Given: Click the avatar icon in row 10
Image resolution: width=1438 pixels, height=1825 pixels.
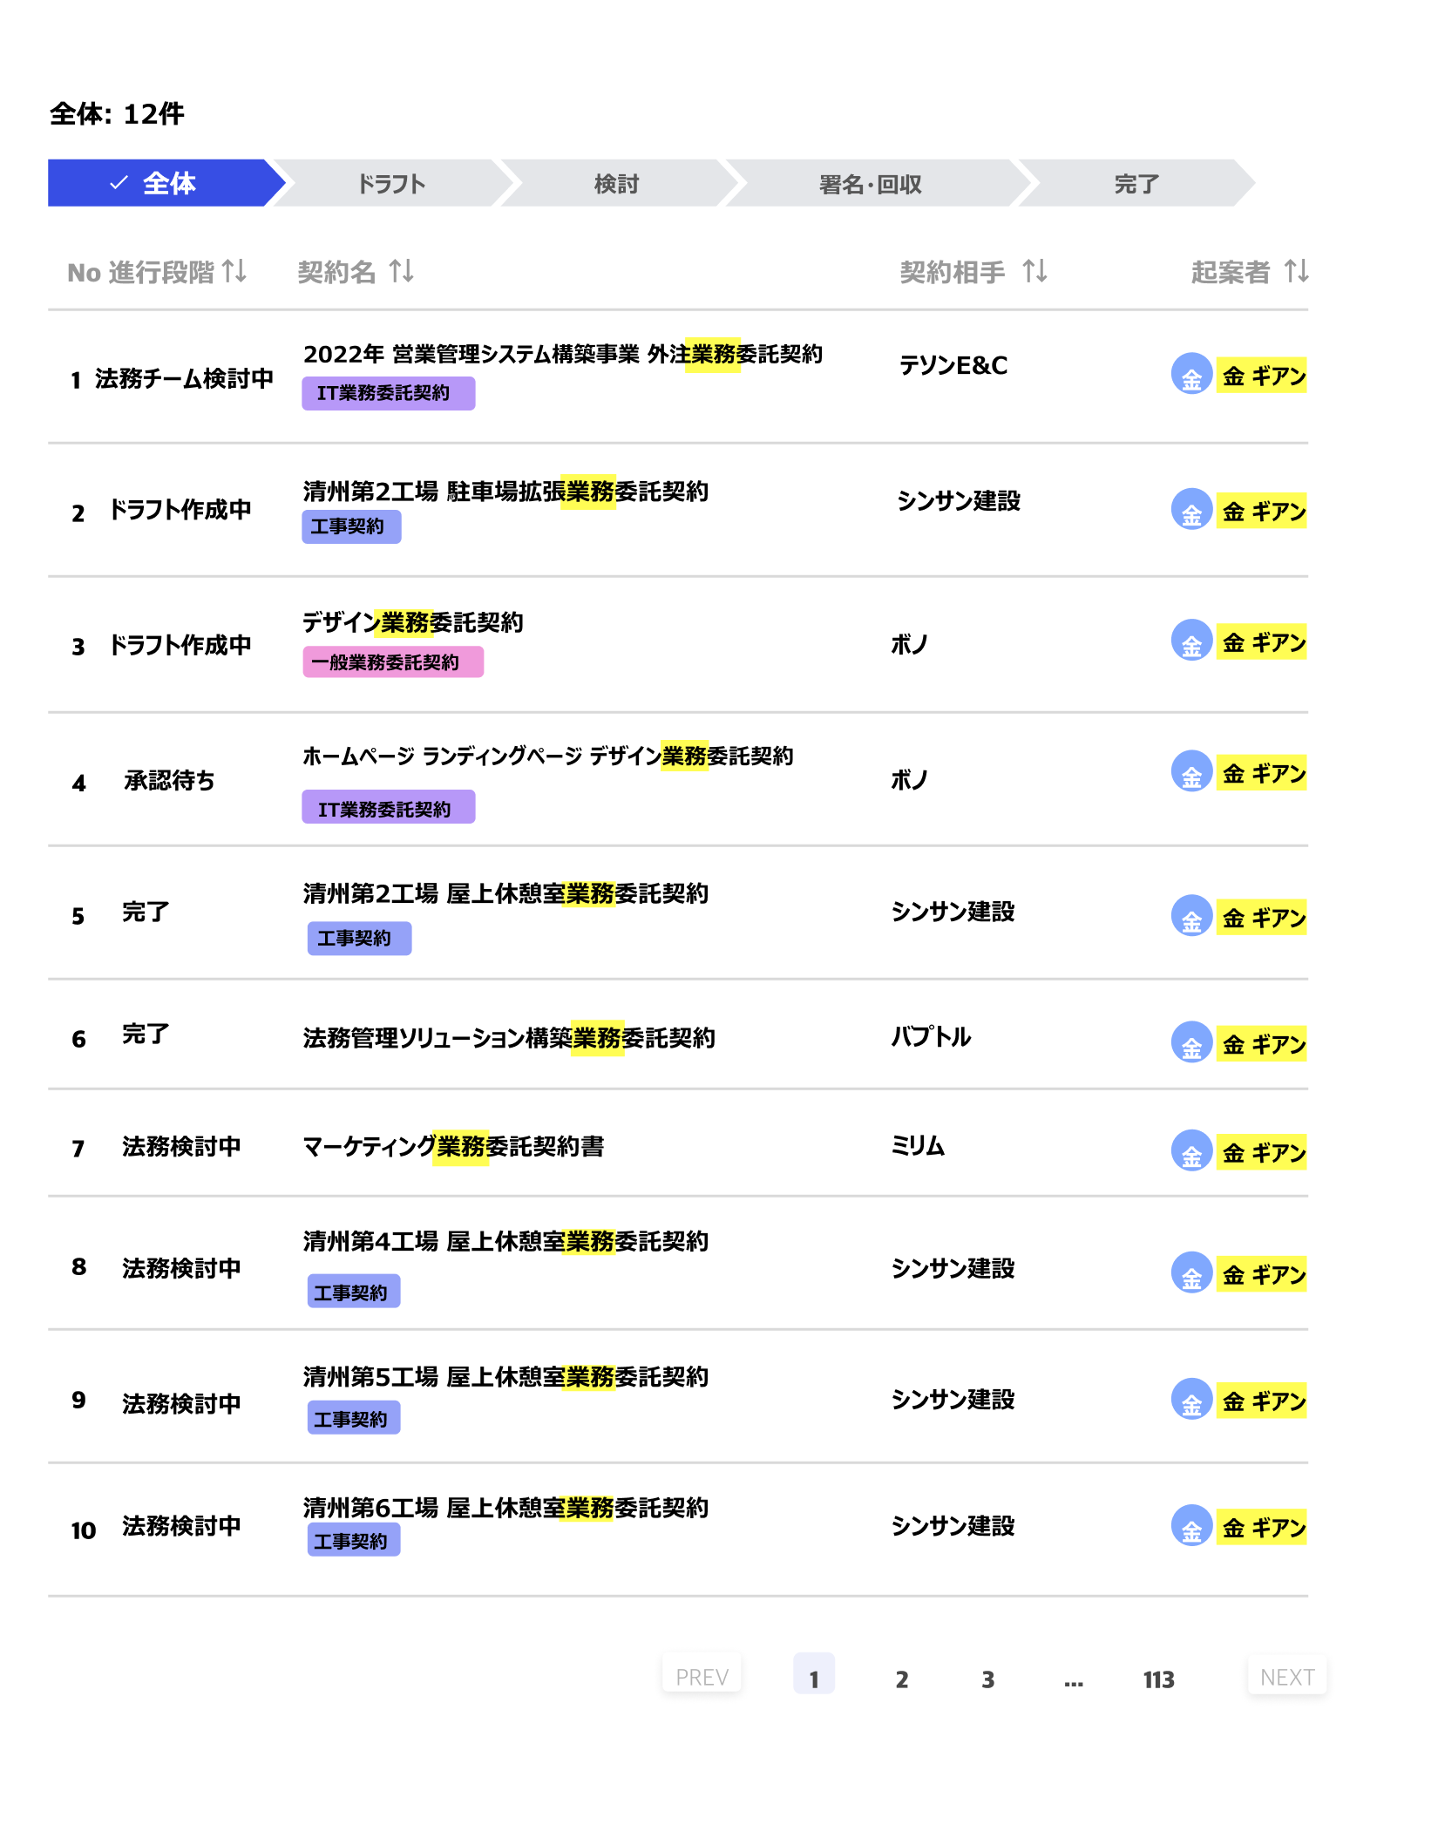Looking at the screenshot, I should [1191, 1526].
